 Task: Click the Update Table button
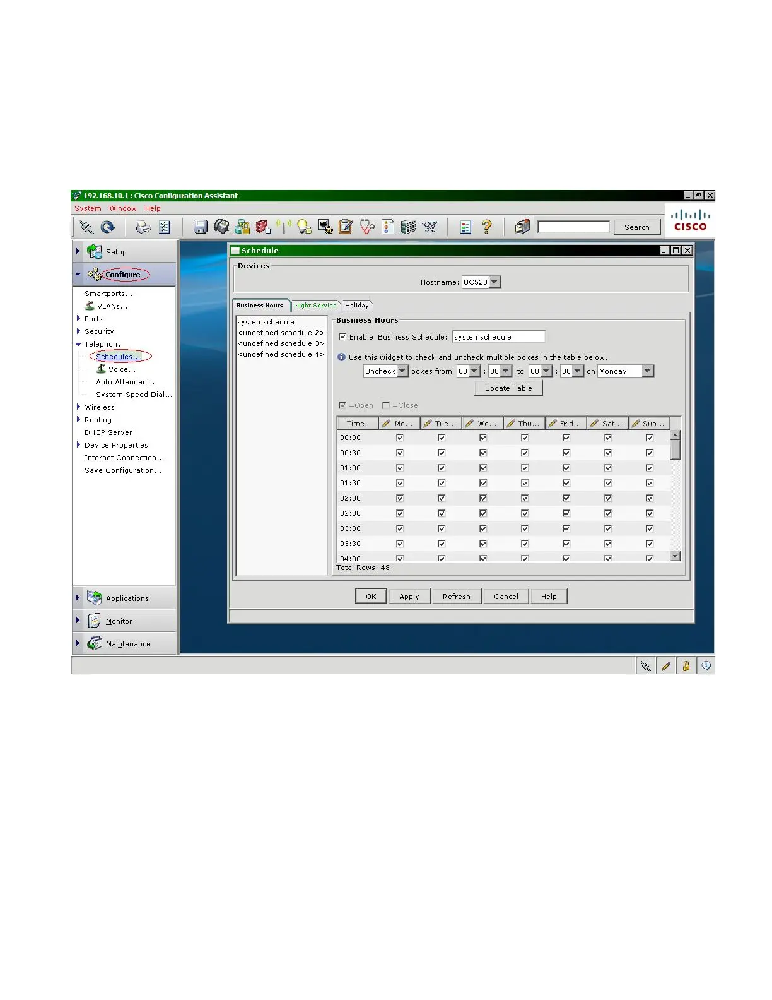tap(508, 388)
